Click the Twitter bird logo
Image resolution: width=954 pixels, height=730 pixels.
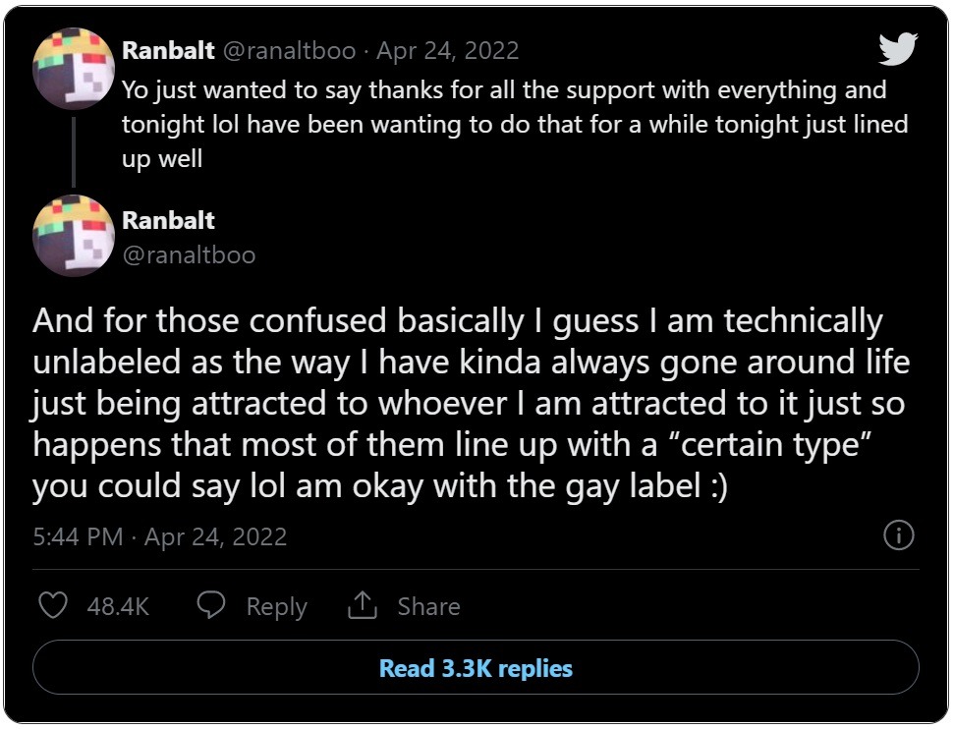[897, 49]
